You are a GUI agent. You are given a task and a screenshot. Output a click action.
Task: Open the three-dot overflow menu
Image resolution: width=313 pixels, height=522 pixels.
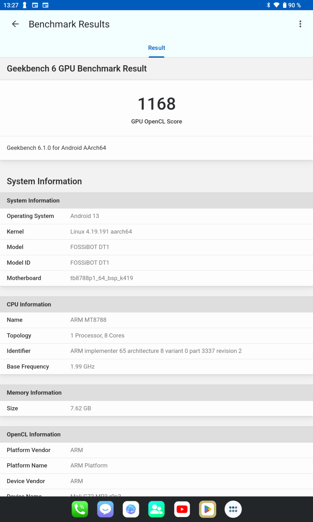tap(300, 24)
